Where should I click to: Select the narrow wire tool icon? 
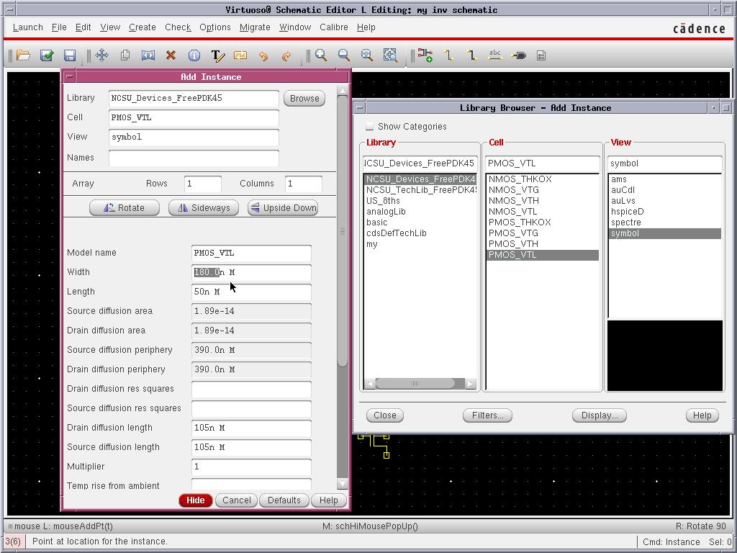(449, 55)
